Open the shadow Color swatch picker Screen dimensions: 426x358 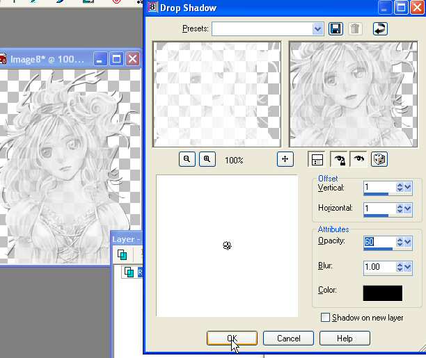point(383,293)
